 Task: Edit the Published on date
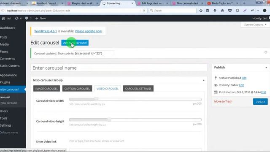coord(263,92)
